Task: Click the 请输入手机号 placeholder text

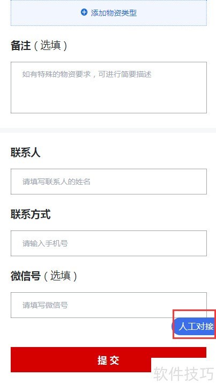Action: (45, 243)
